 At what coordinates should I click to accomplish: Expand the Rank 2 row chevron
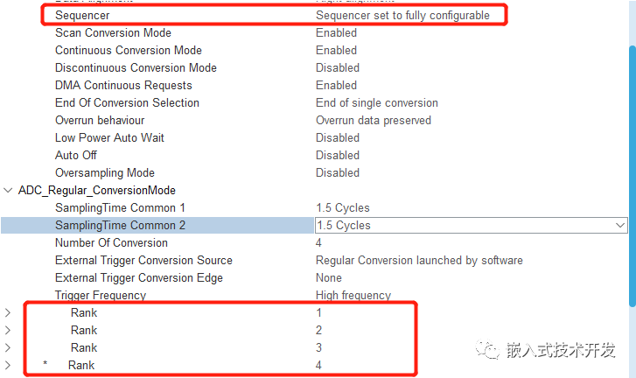click(7, 330)
